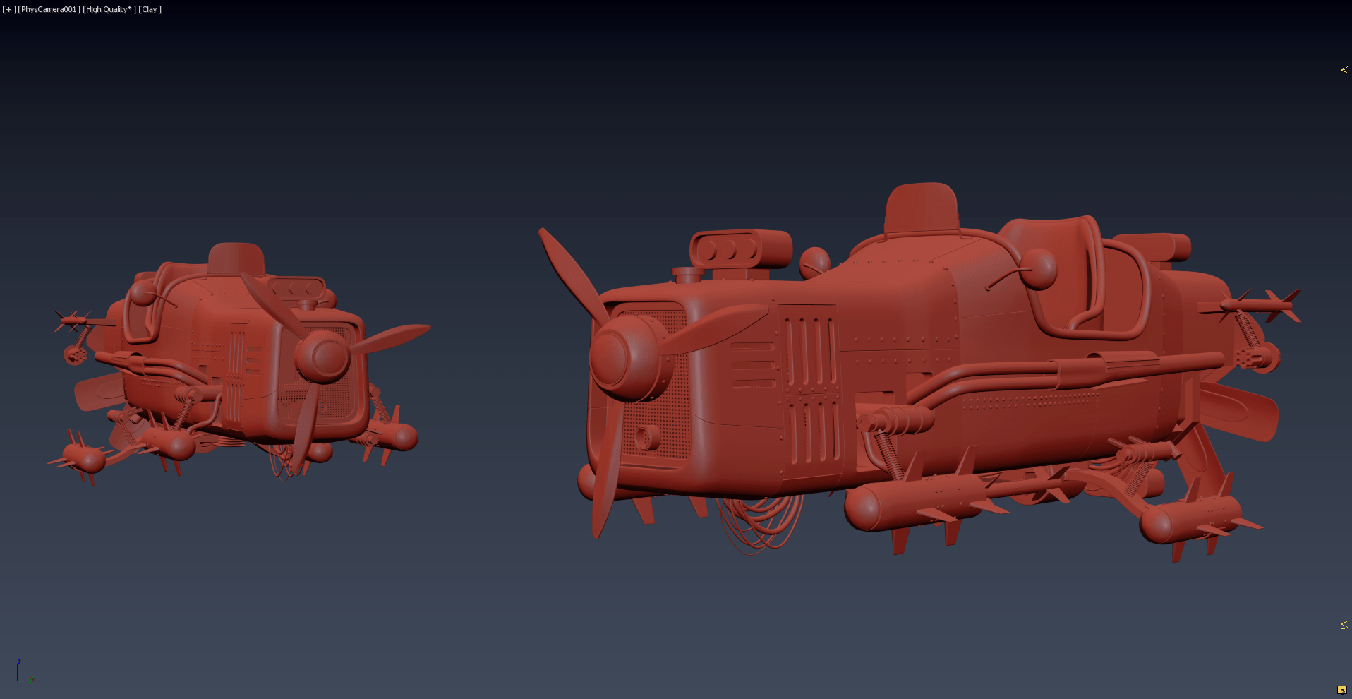Open the High Quality shading menu

coord(109,9)
